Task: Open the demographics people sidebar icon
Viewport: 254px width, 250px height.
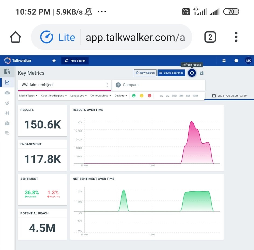Action: click(7, 113)
